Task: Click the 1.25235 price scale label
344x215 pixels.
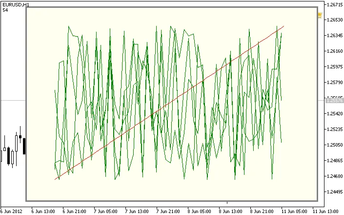Action: point(335,129)
